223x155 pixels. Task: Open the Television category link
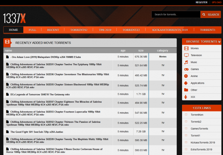(x=196, y=55)
